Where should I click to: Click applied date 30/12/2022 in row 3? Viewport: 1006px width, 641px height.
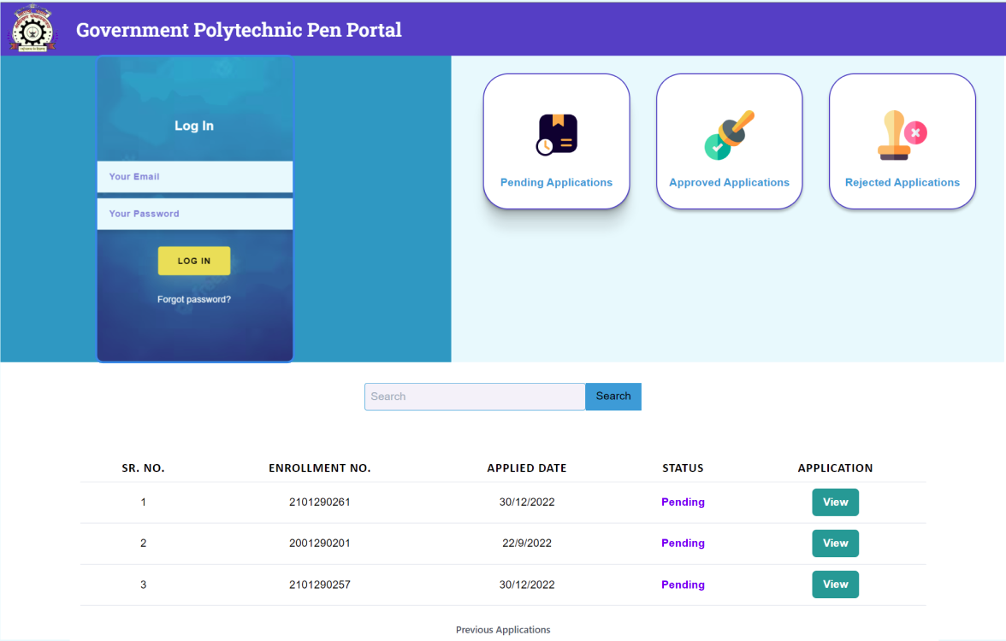[x=527, y=585]
